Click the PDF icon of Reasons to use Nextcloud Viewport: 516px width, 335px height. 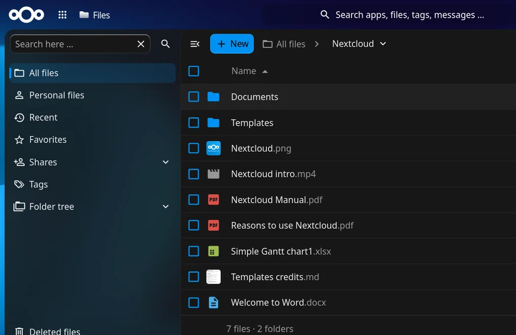point(214,225)
